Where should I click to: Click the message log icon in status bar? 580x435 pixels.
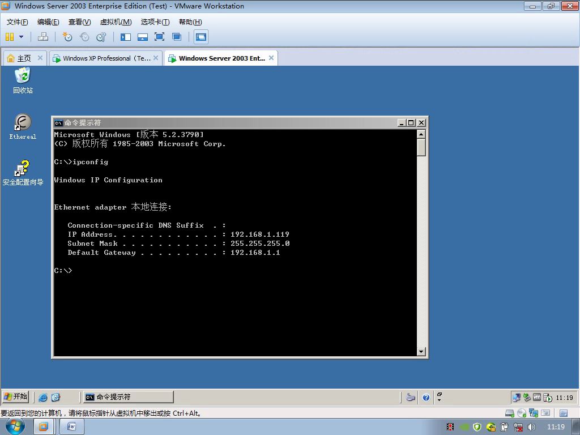pyautogui.click(x=564, y=413)
